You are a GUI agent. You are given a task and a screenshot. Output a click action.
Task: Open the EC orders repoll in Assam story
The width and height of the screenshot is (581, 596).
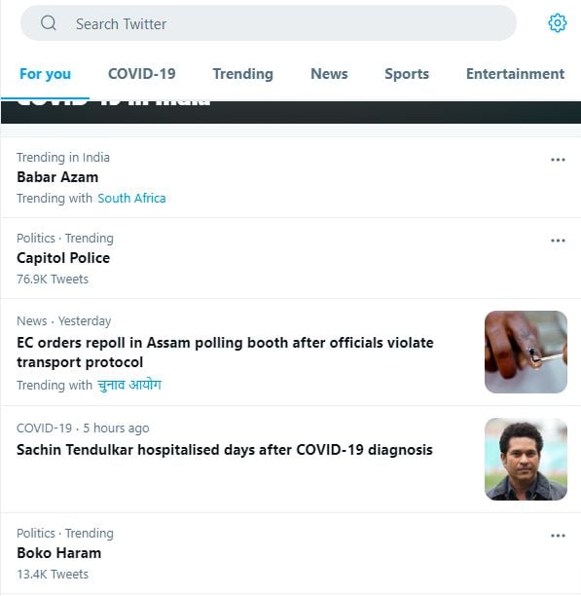coord(225,353)
